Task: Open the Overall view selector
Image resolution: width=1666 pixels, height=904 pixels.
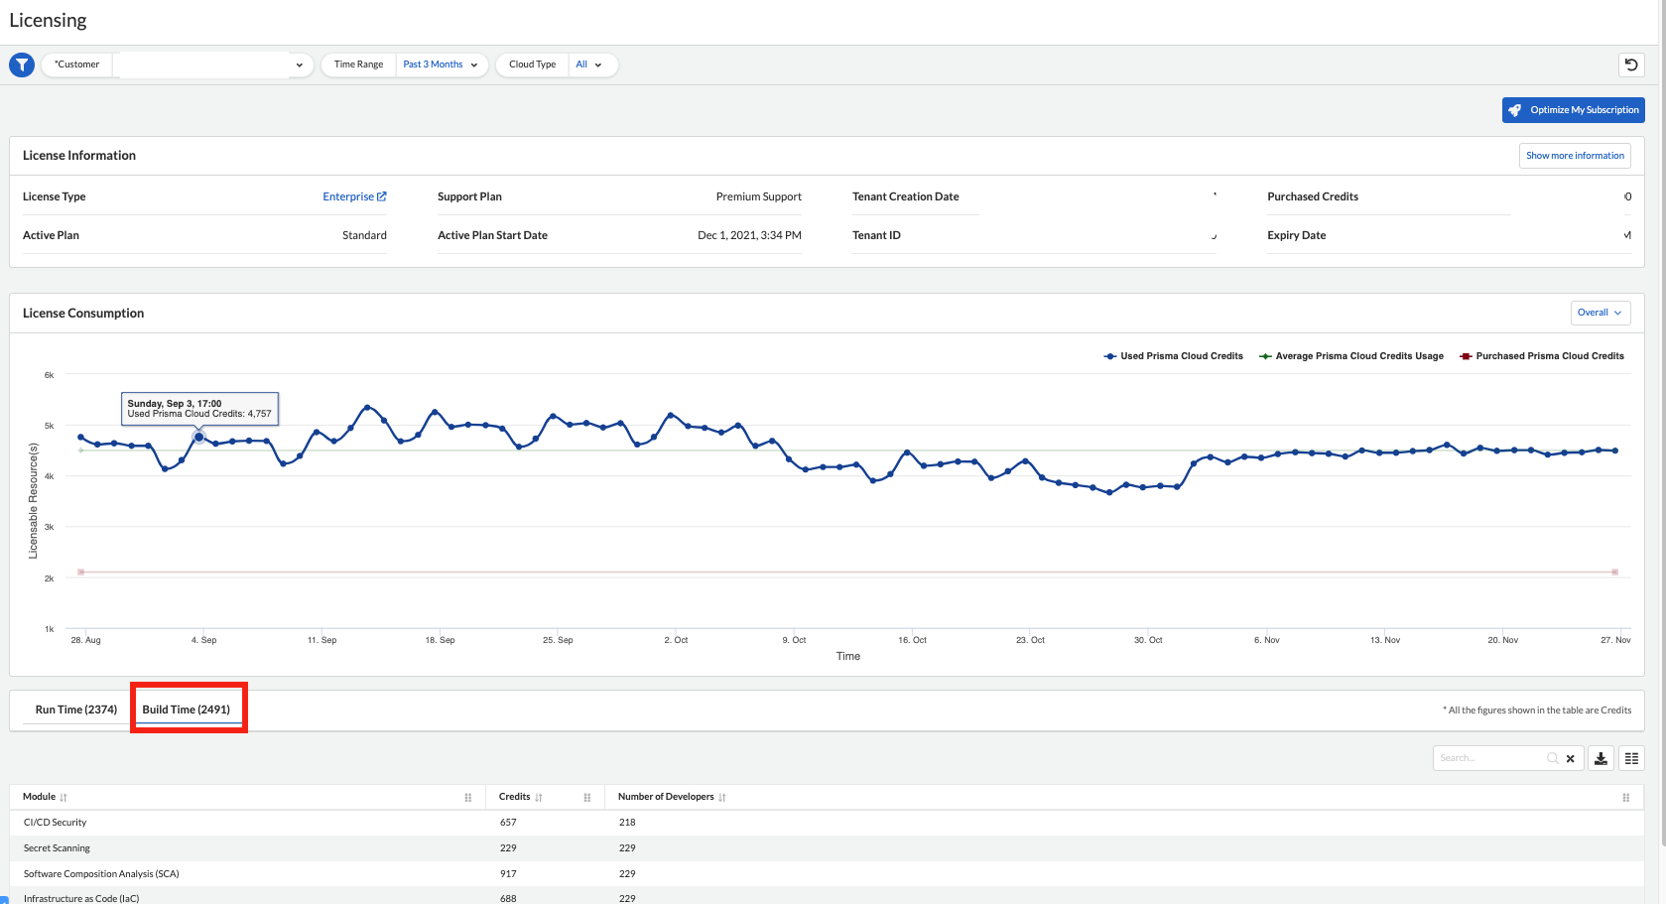Action: [x=1600, y=312]
